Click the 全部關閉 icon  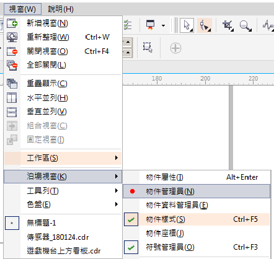click(12, 65)
